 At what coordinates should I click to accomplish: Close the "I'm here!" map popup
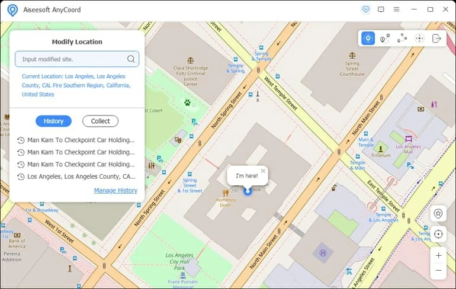coord(263,171)
